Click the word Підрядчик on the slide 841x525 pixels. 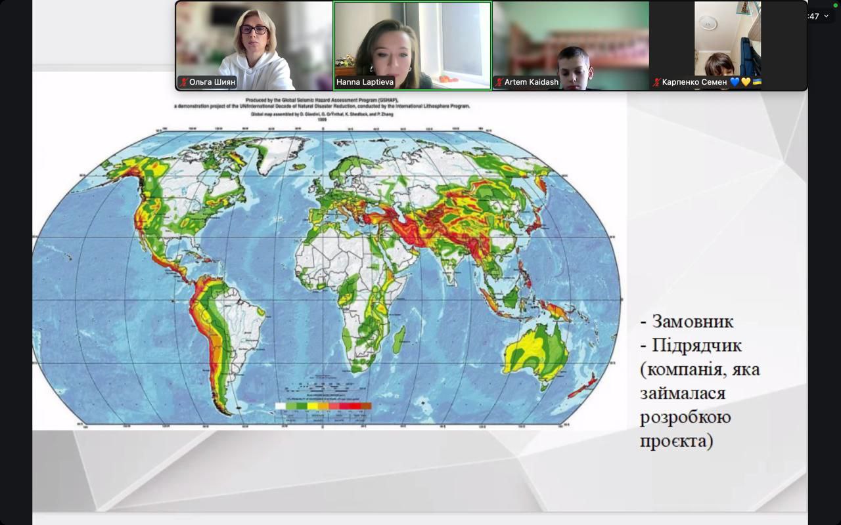[x=696, y=345]
